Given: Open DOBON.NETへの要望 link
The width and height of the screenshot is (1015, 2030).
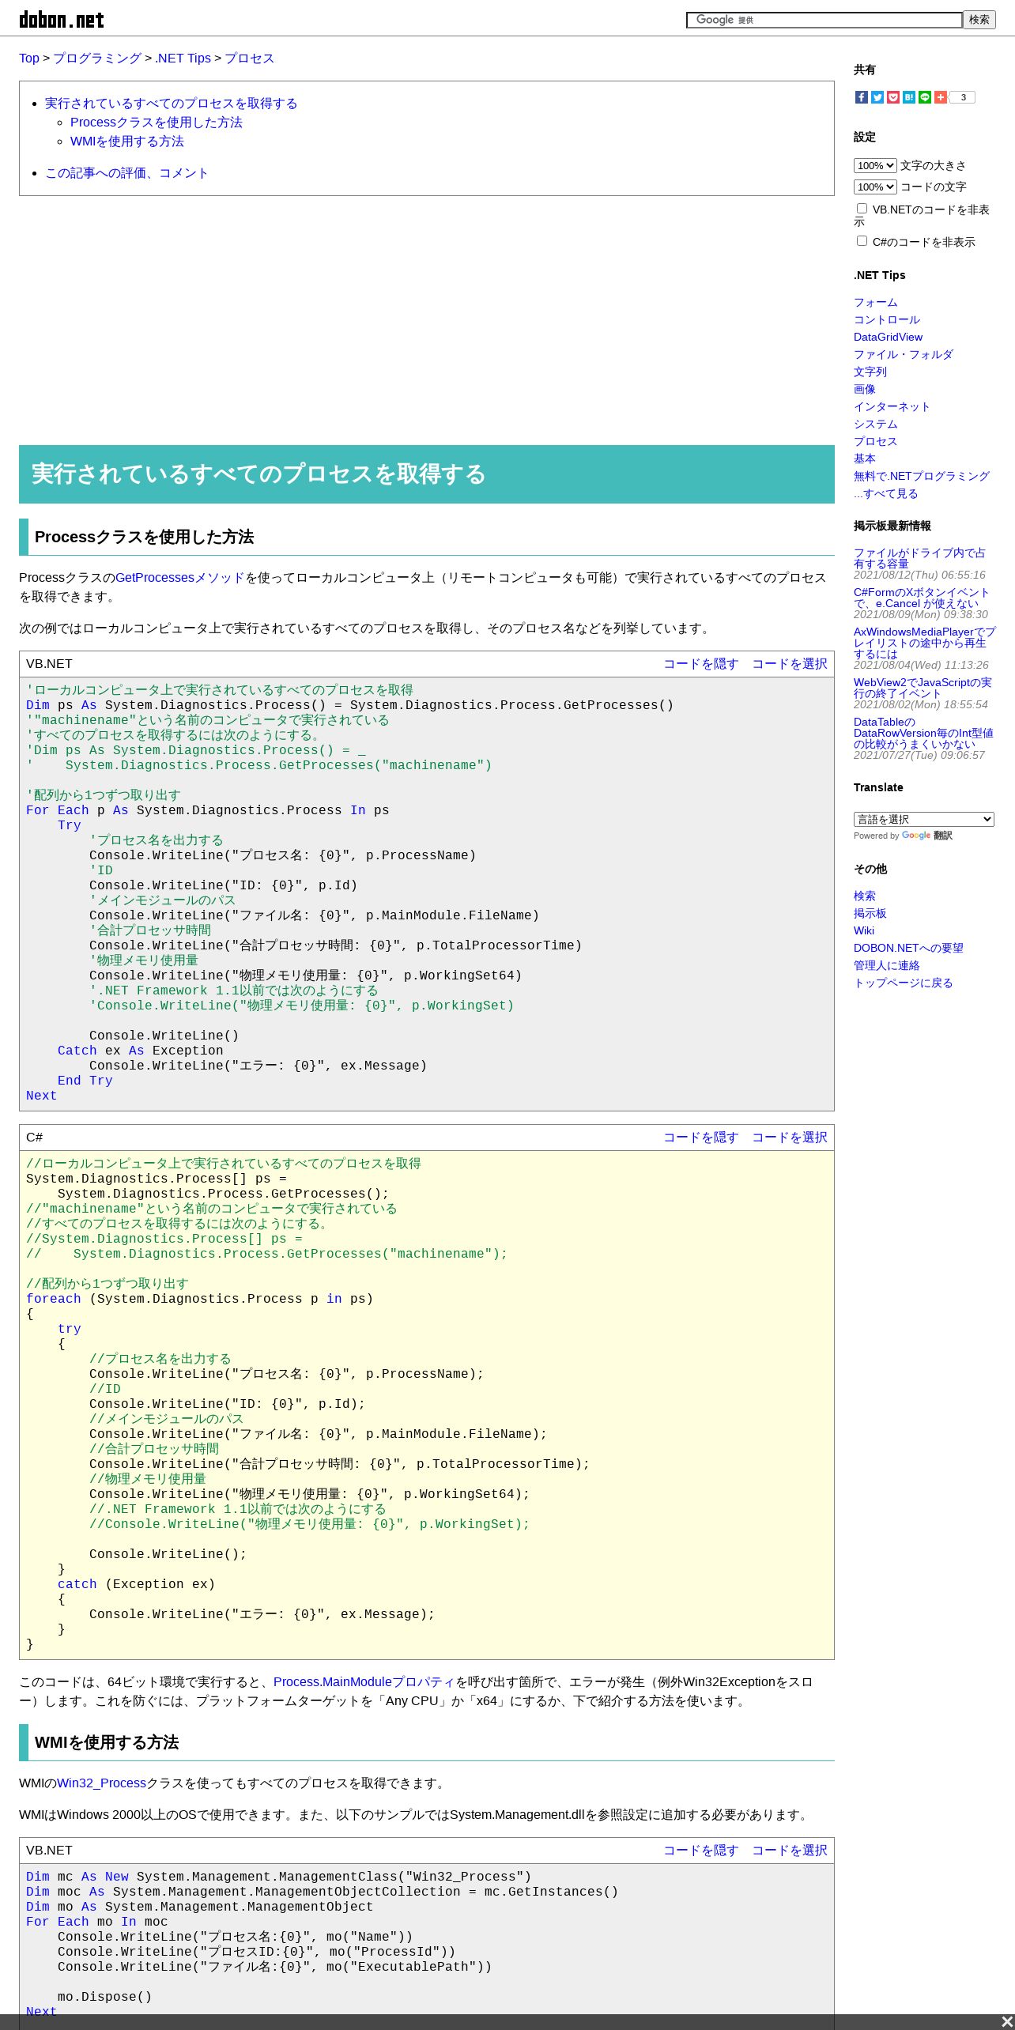Looking at the screenshot, I should coord(908,949).
